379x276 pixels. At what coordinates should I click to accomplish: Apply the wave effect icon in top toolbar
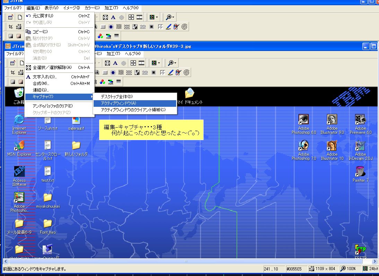pyautogui.click(x=127, y=26)
